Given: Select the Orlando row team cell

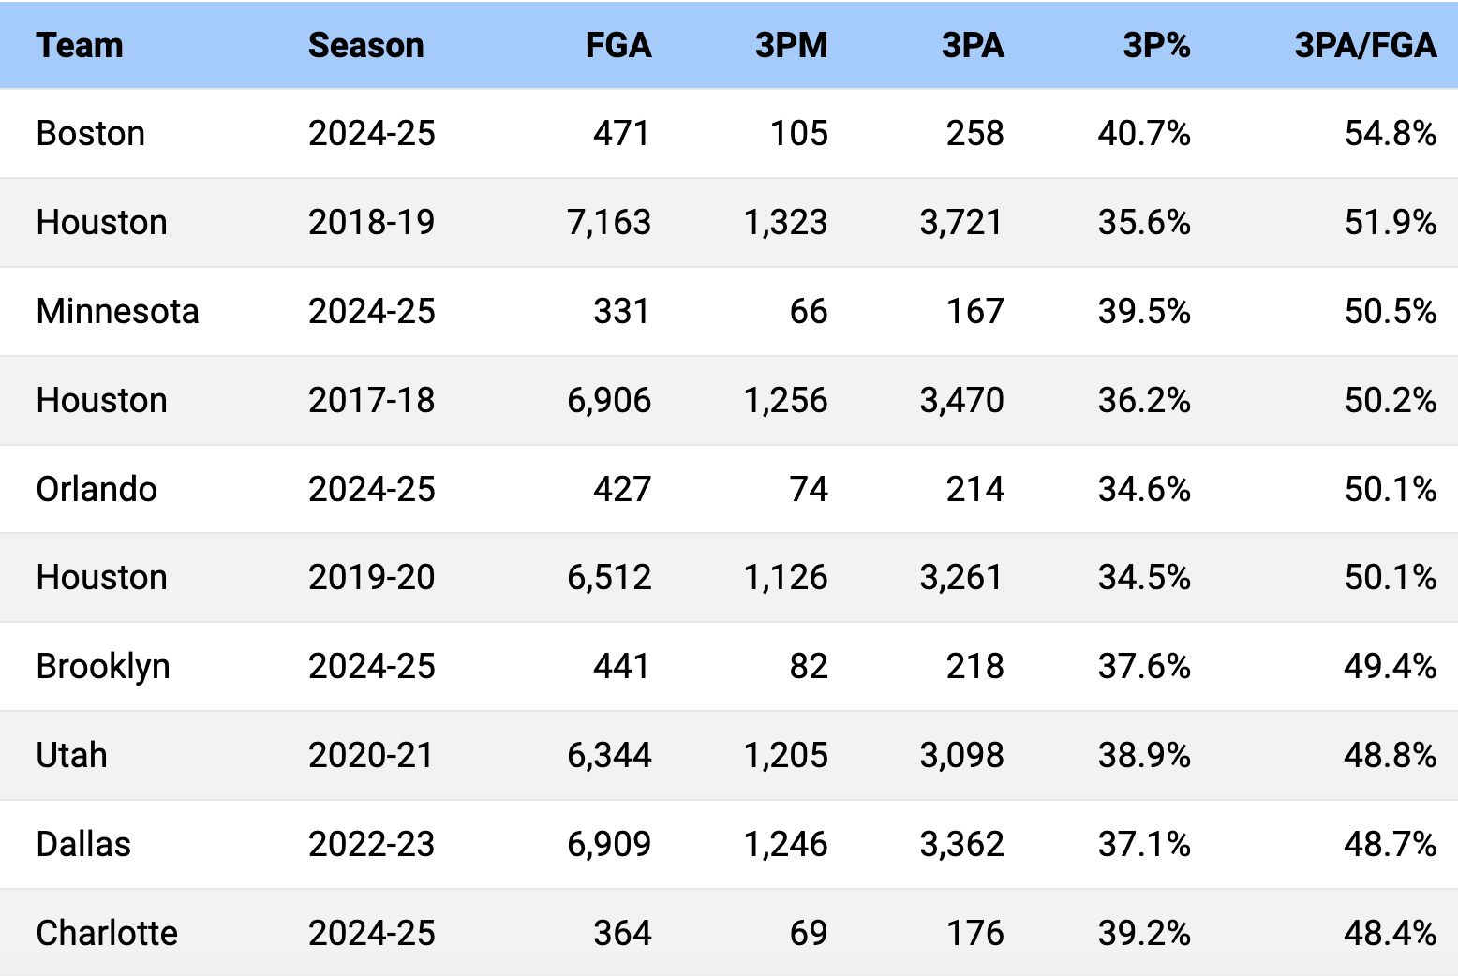Looking at the screenshot, I should 97,489.
